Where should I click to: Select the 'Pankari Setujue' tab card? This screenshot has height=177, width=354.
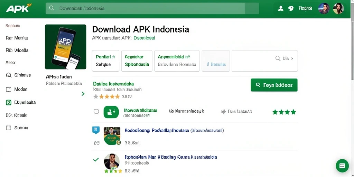coord(105,61)
